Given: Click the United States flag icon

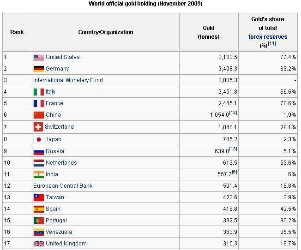Looking at the screenshot, I should pyautogui.click(x=39, y=57).
